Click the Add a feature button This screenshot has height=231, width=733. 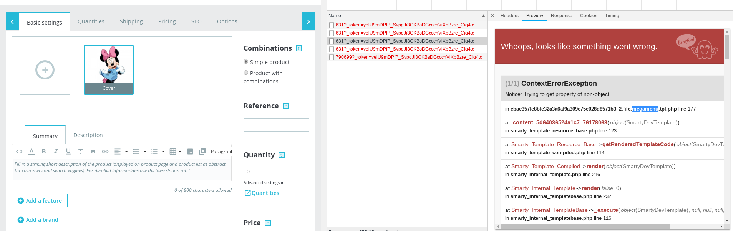point(40,201)
